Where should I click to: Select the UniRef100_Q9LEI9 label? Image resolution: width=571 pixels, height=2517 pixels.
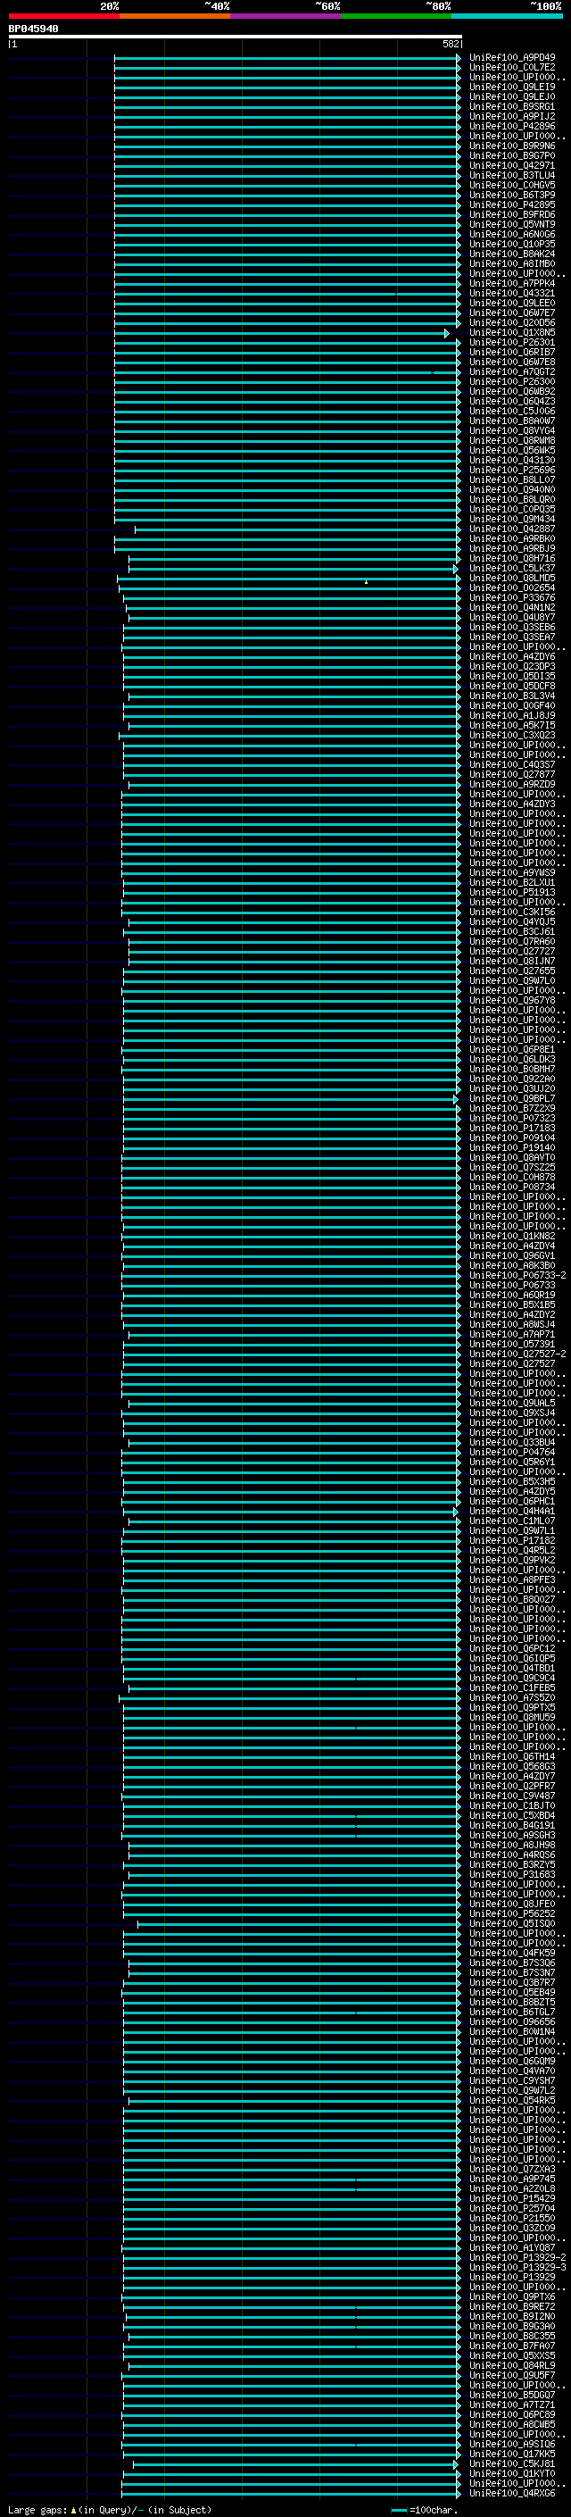click(x=511, y=87)
